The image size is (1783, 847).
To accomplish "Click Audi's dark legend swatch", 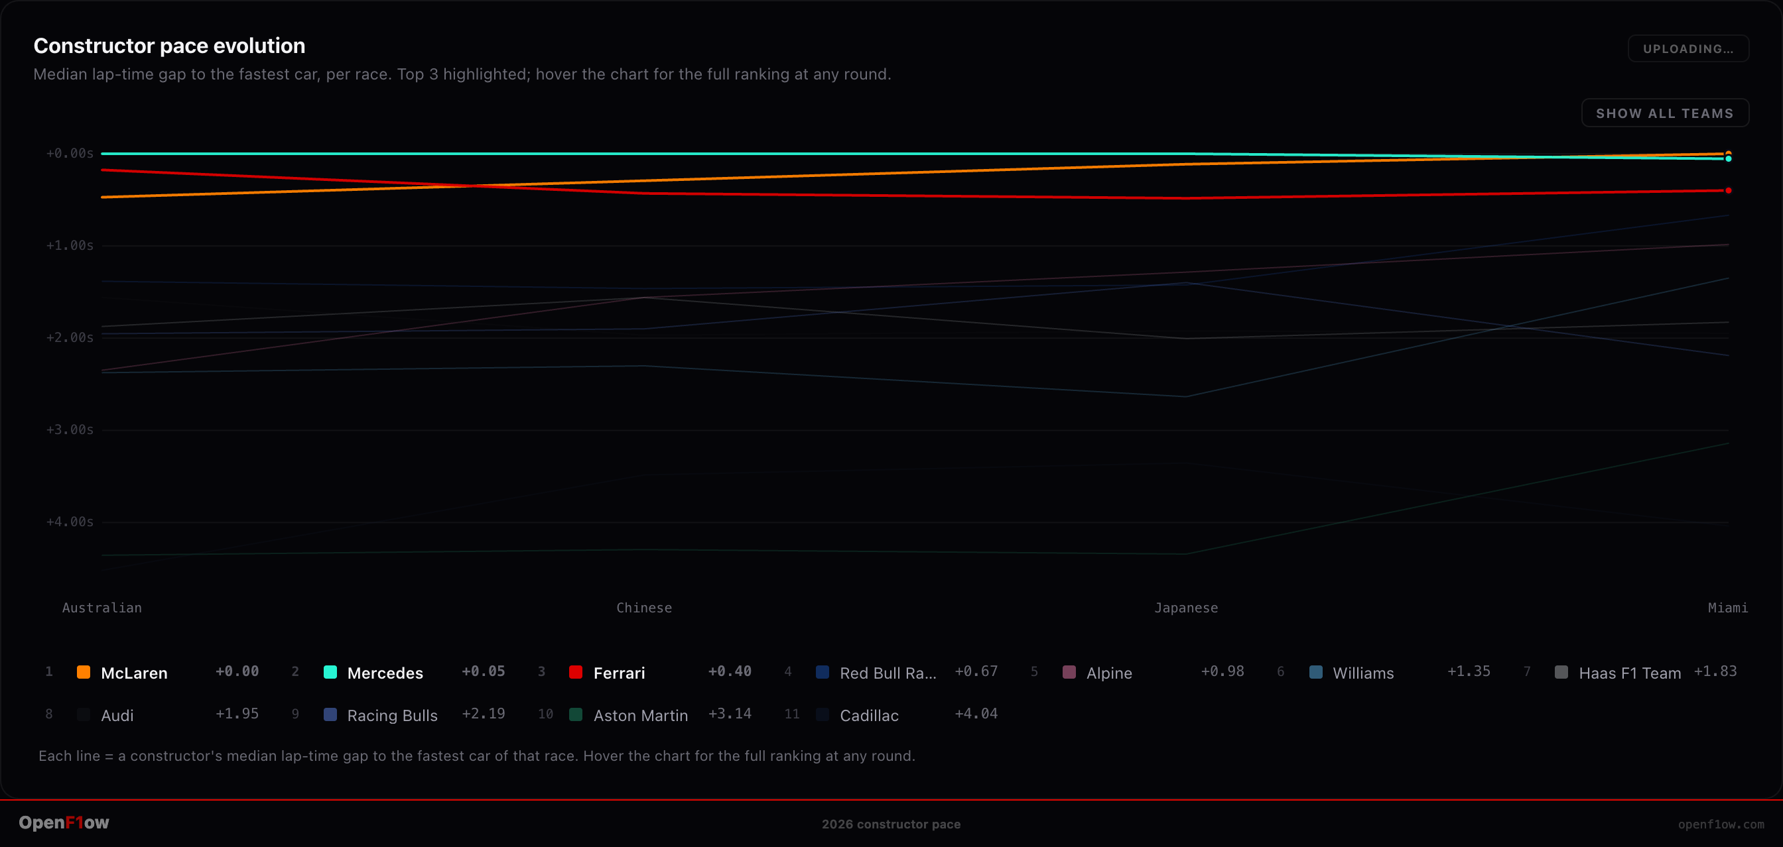I will (83, 714).
